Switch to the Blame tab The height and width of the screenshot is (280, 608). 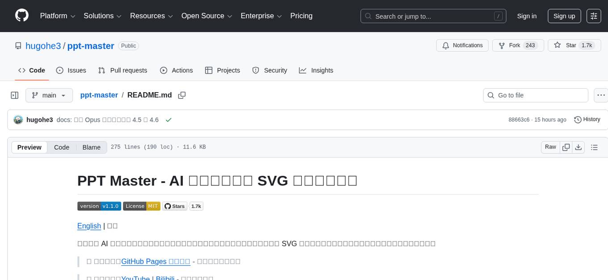[91, 147]
